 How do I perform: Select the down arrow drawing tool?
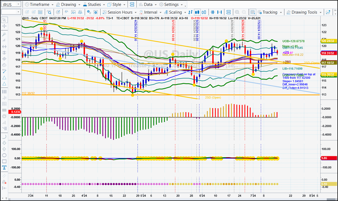[4, 143]
